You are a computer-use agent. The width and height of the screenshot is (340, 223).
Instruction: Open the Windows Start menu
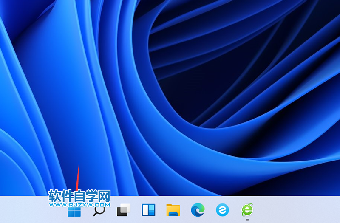click(x=74, y=211)
